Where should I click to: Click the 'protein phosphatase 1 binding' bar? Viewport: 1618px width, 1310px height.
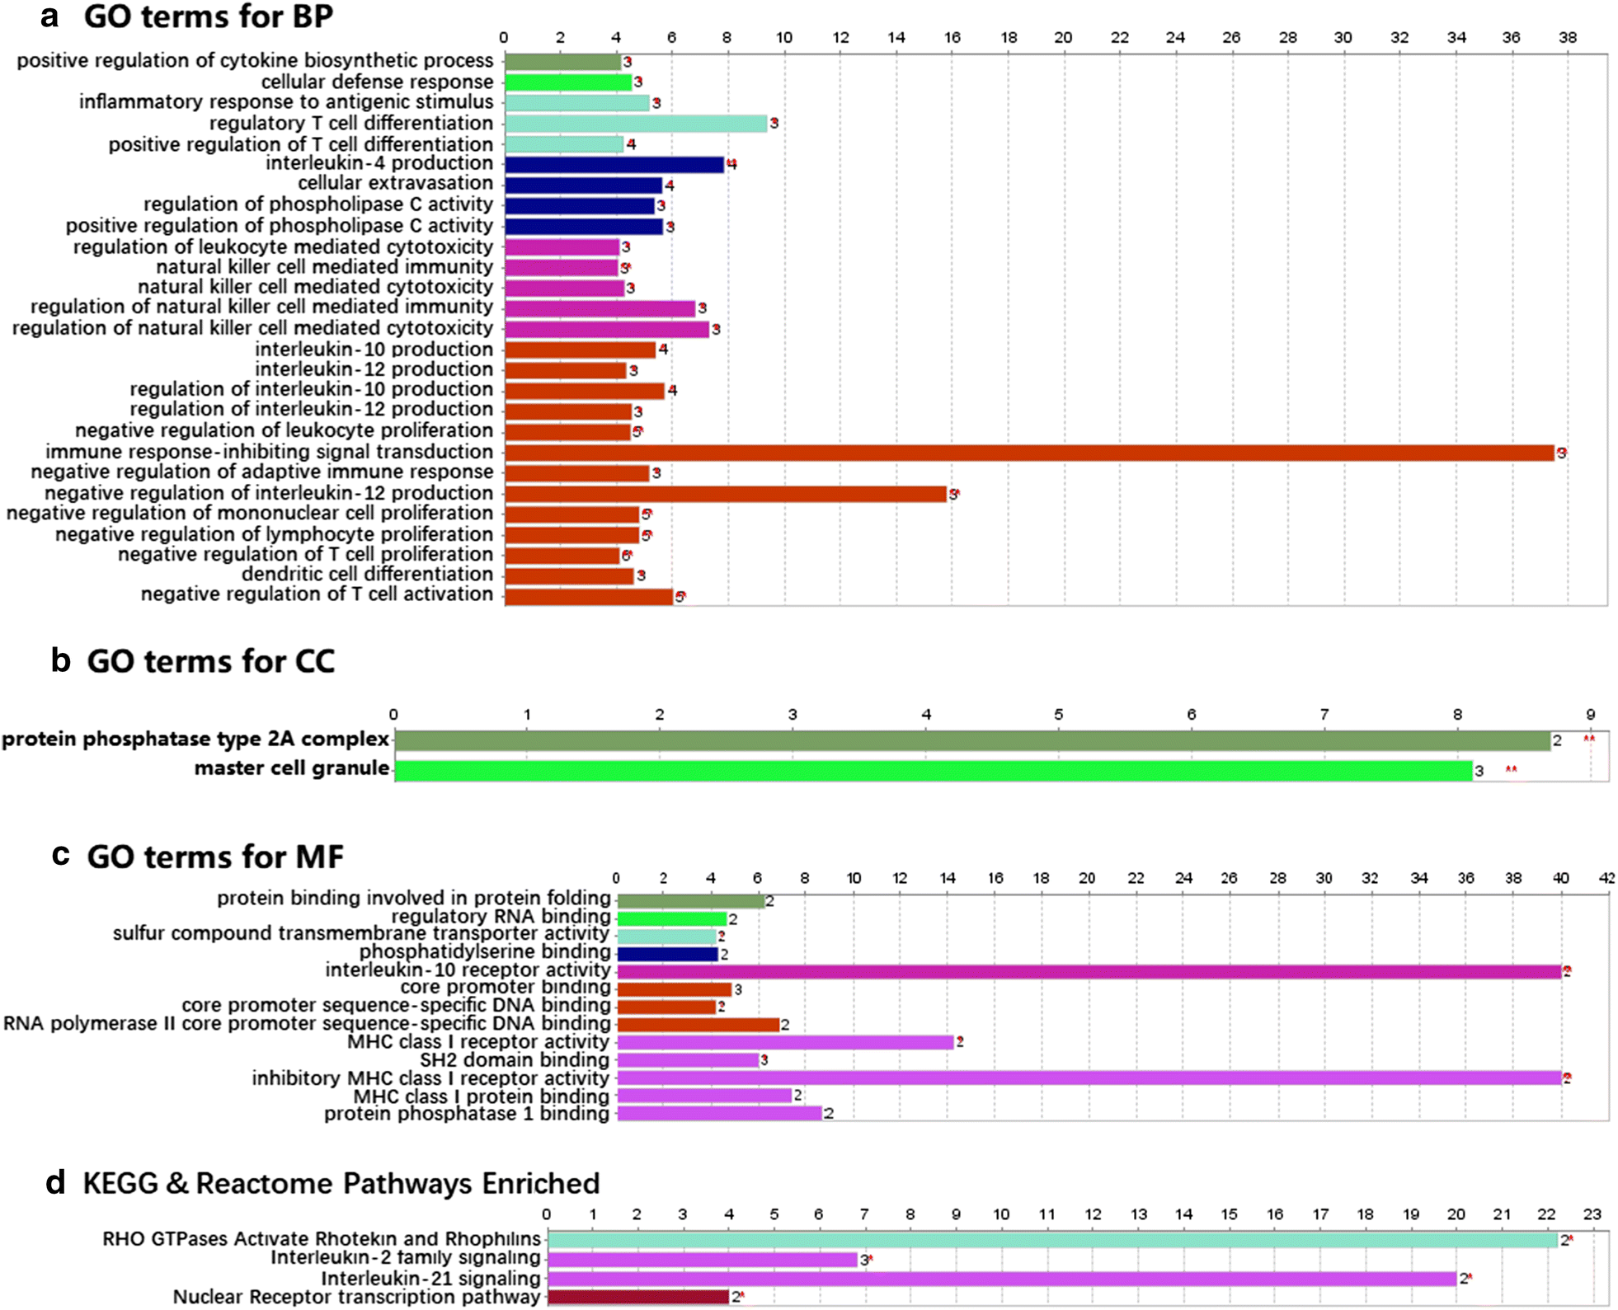(x=720, y=1114)
